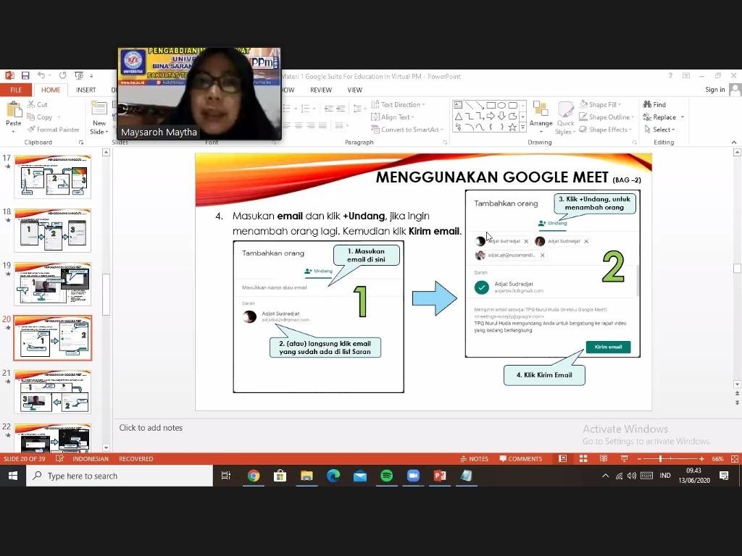Click Copy in the Clipboard group
This screenshot has width=742, height=556.
point(40,117)
